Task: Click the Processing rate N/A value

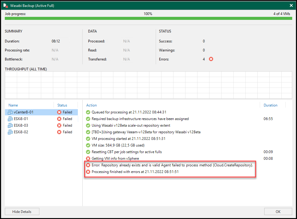Action: [x=55, y=50]
